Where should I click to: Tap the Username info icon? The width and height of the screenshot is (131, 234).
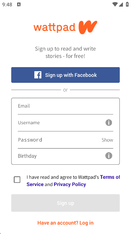click(109, 123)
